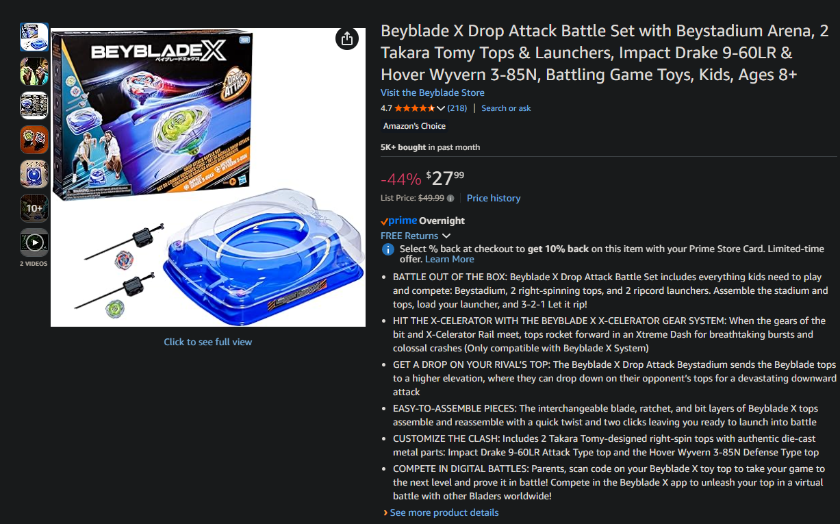Click the List Price info icon
This screenshot has width=840, height=524.
[x=450, y=199]
